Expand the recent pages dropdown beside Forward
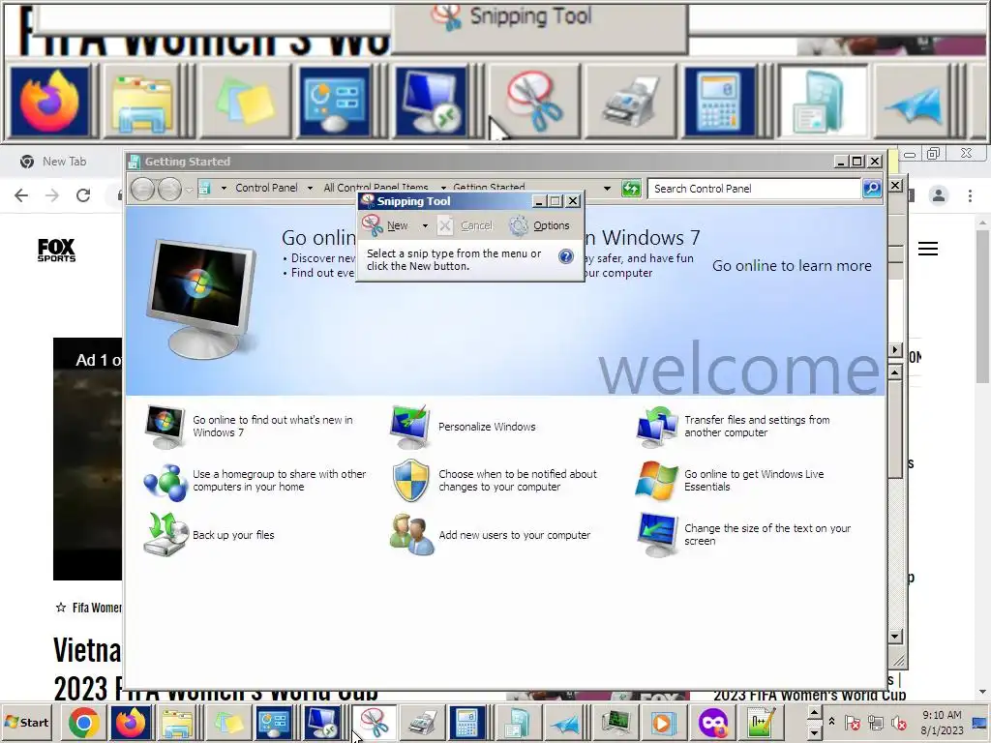 189,189
